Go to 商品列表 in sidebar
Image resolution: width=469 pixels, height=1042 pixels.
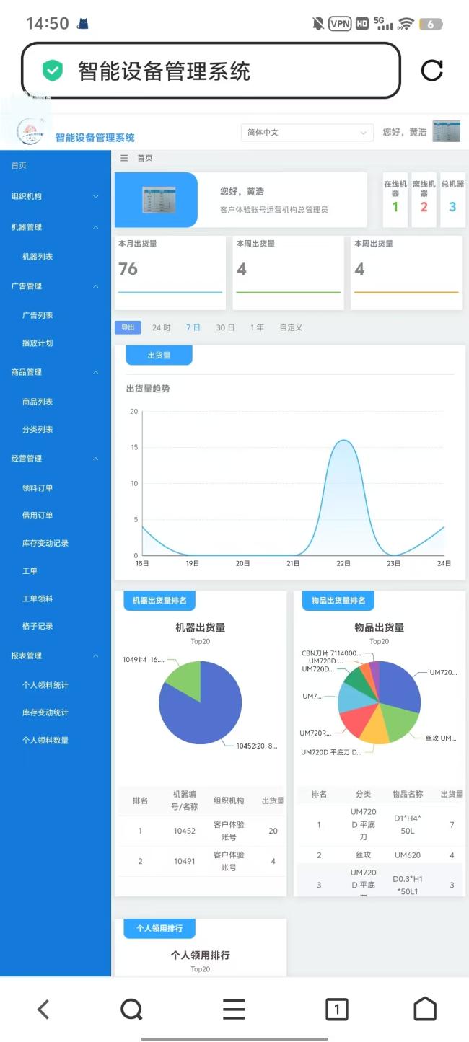coord(38,402)
